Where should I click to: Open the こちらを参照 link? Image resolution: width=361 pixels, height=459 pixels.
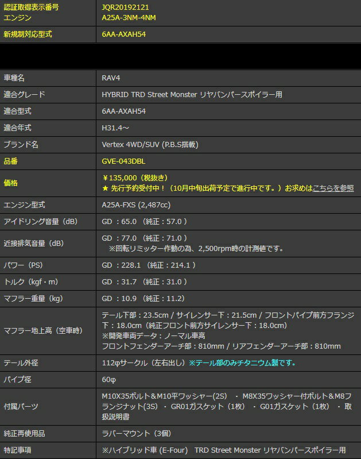333,188
